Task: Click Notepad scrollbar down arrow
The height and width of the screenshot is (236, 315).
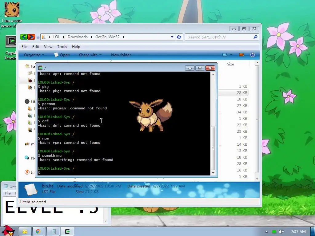Action: (x=106, y=221)
